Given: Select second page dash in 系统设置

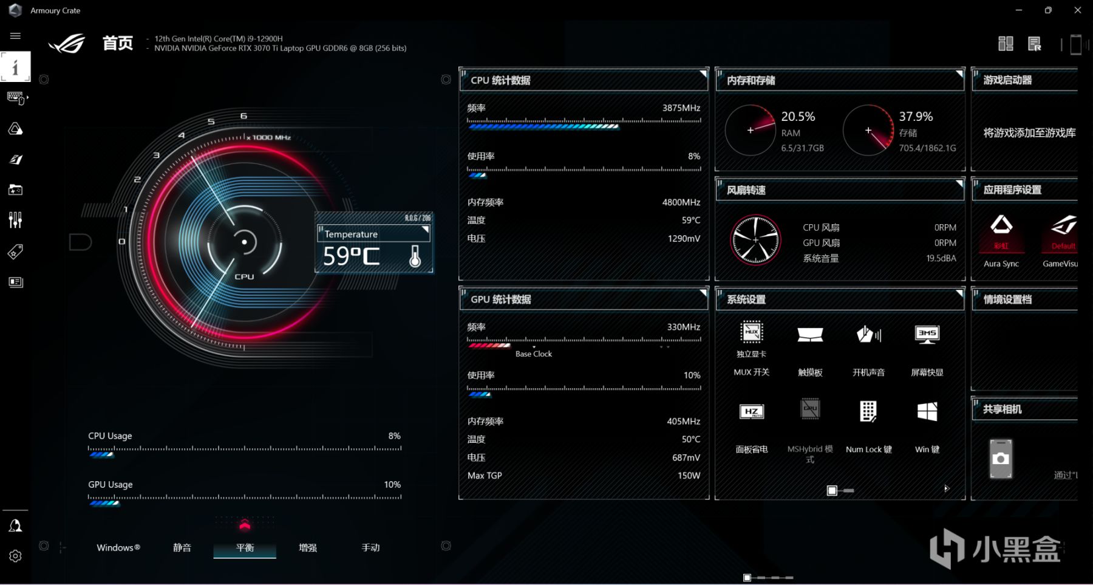Looking at the screenshot, I should coord(848,490).
